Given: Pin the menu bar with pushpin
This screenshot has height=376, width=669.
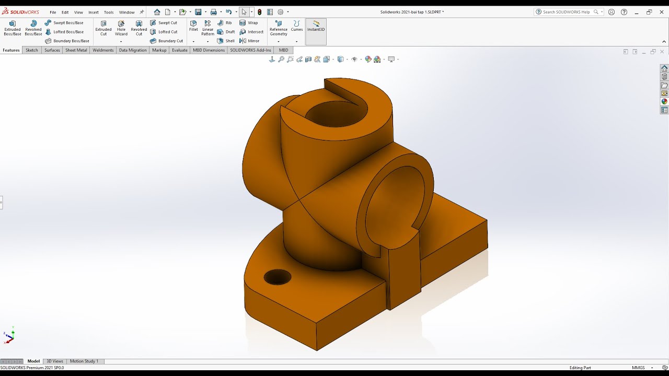Looking at the screenshot, I should coord(142,12).
